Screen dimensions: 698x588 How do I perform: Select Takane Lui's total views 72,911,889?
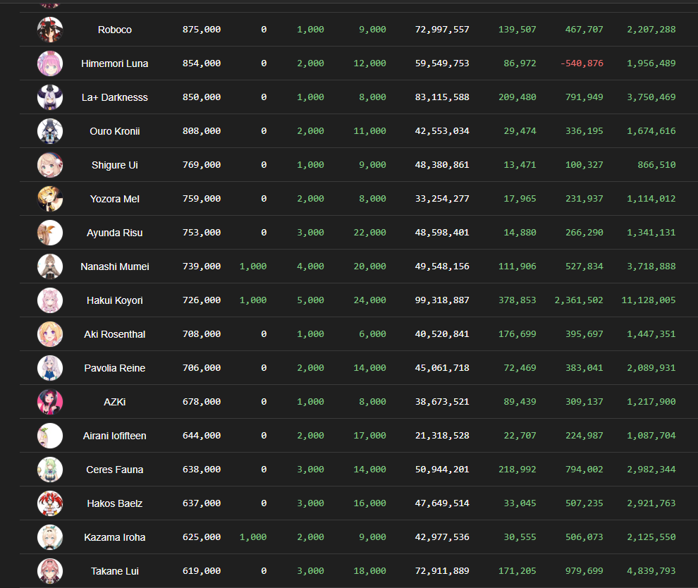click(442, 570)
